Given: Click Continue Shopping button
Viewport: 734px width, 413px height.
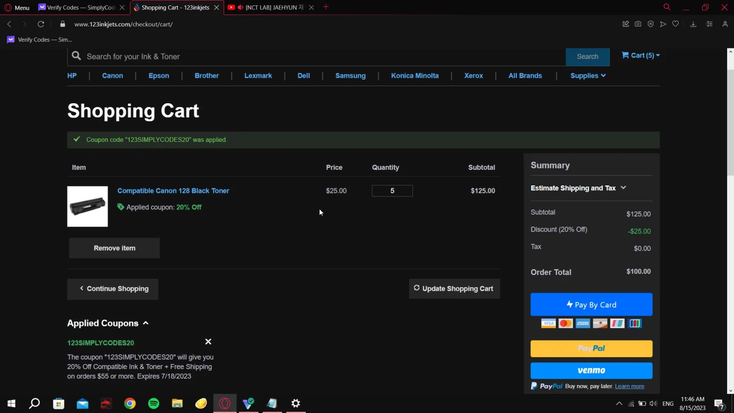Looking at the screenshot, I should point(113,289).
